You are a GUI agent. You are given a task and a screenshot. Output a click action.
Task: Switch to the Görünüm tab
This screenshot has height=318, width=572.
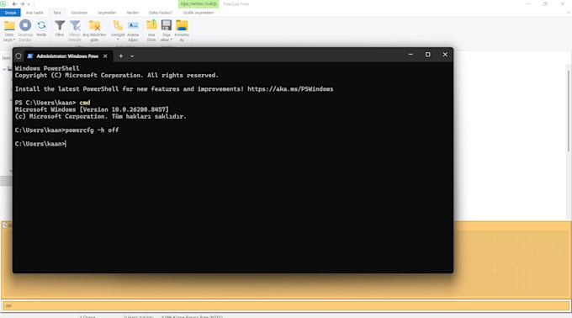coord(79,13)
